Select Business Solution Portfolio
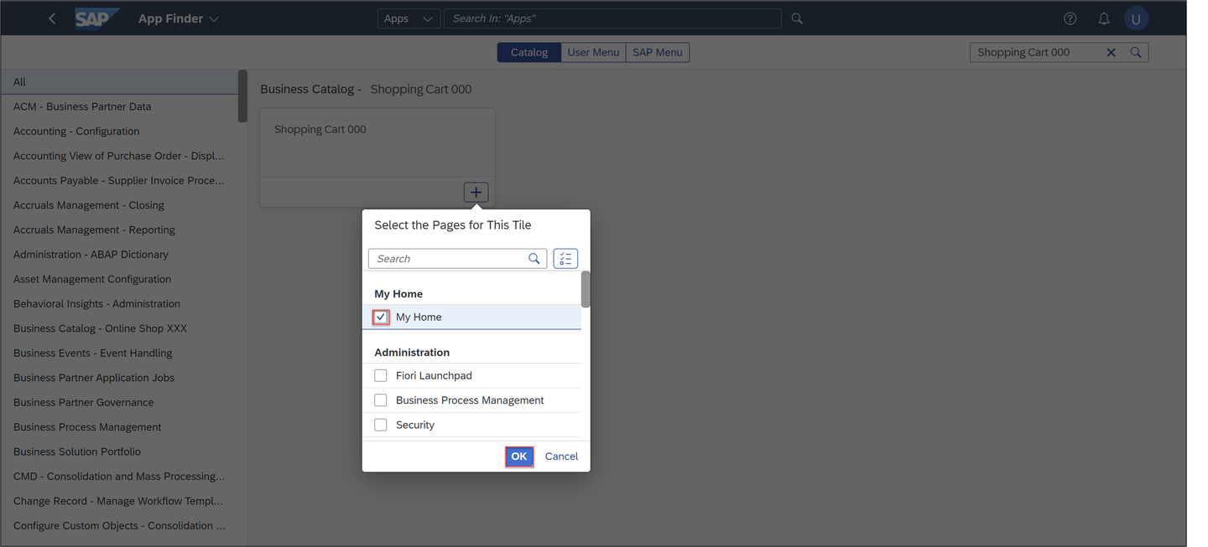Screen dimensions: 1208x547 coord(119,452)
